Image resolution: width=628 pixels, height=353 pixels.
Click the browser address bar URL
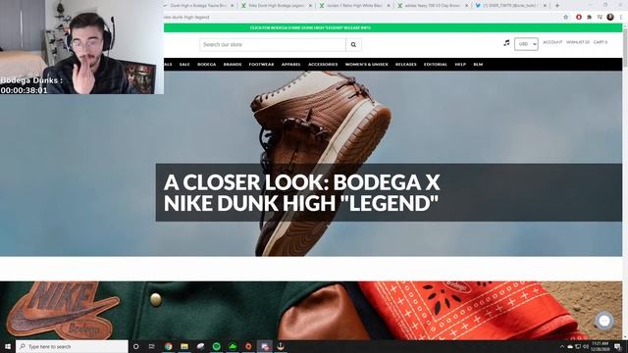(186, 18)
